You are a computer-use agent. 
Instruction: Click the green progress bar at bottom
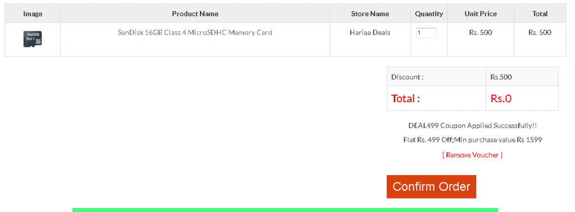tap(285, 210)
